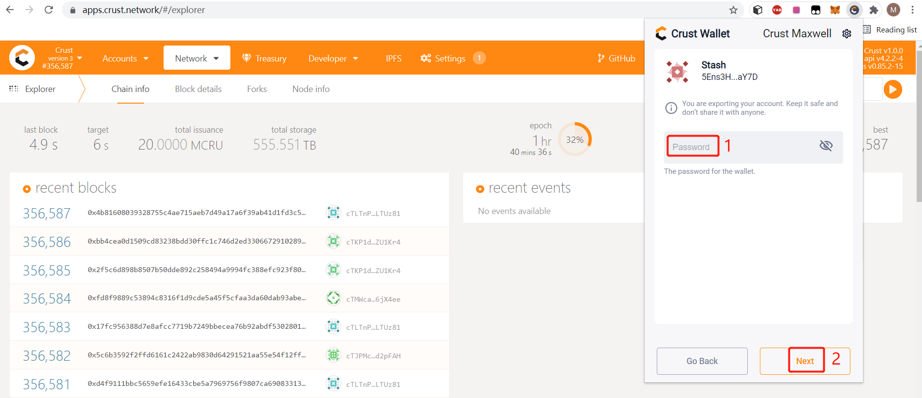Open the Developer dropdown menu

(333, 58)
